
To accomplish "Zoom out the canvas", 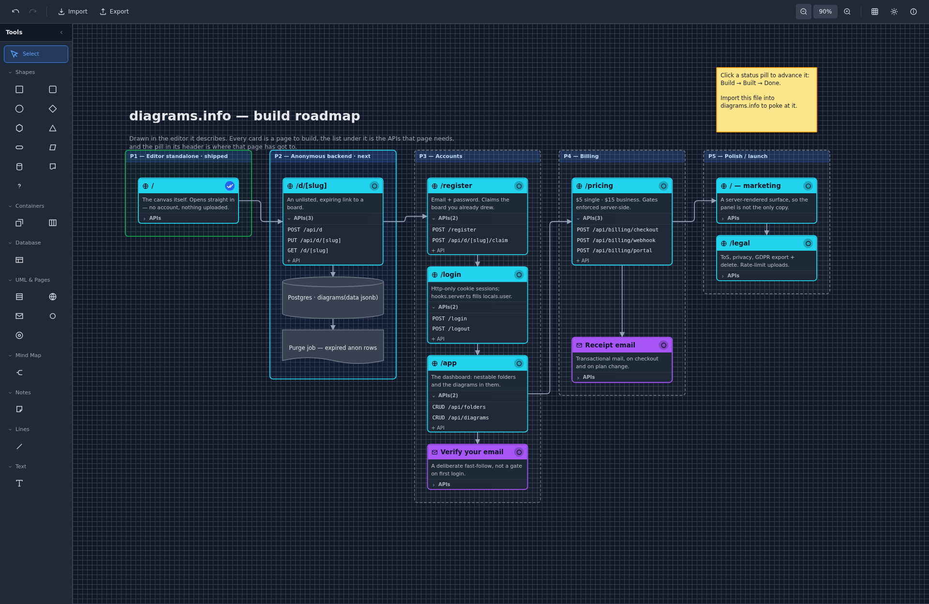I will (804, 12).
